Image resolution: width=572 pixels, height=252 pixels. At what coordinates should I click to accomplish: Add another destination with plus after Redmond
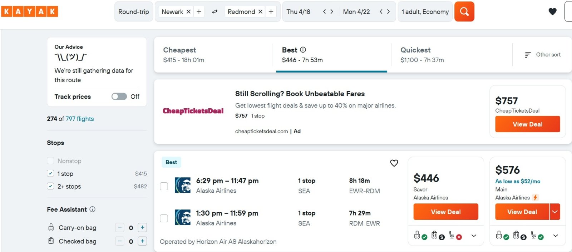(x=271, y=12)
